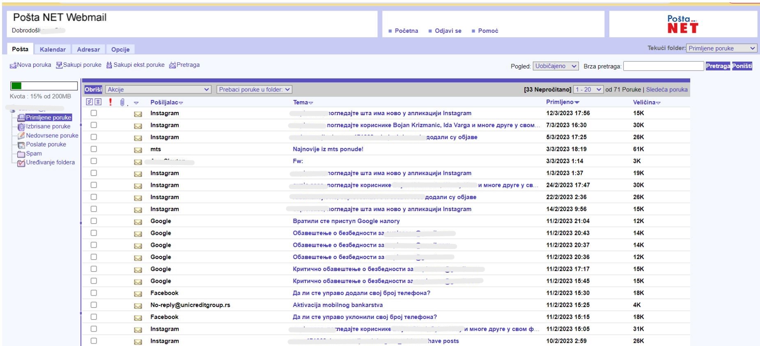Check the Instagram 7/3/2023 16:30 message checkbox

point(94,125)
